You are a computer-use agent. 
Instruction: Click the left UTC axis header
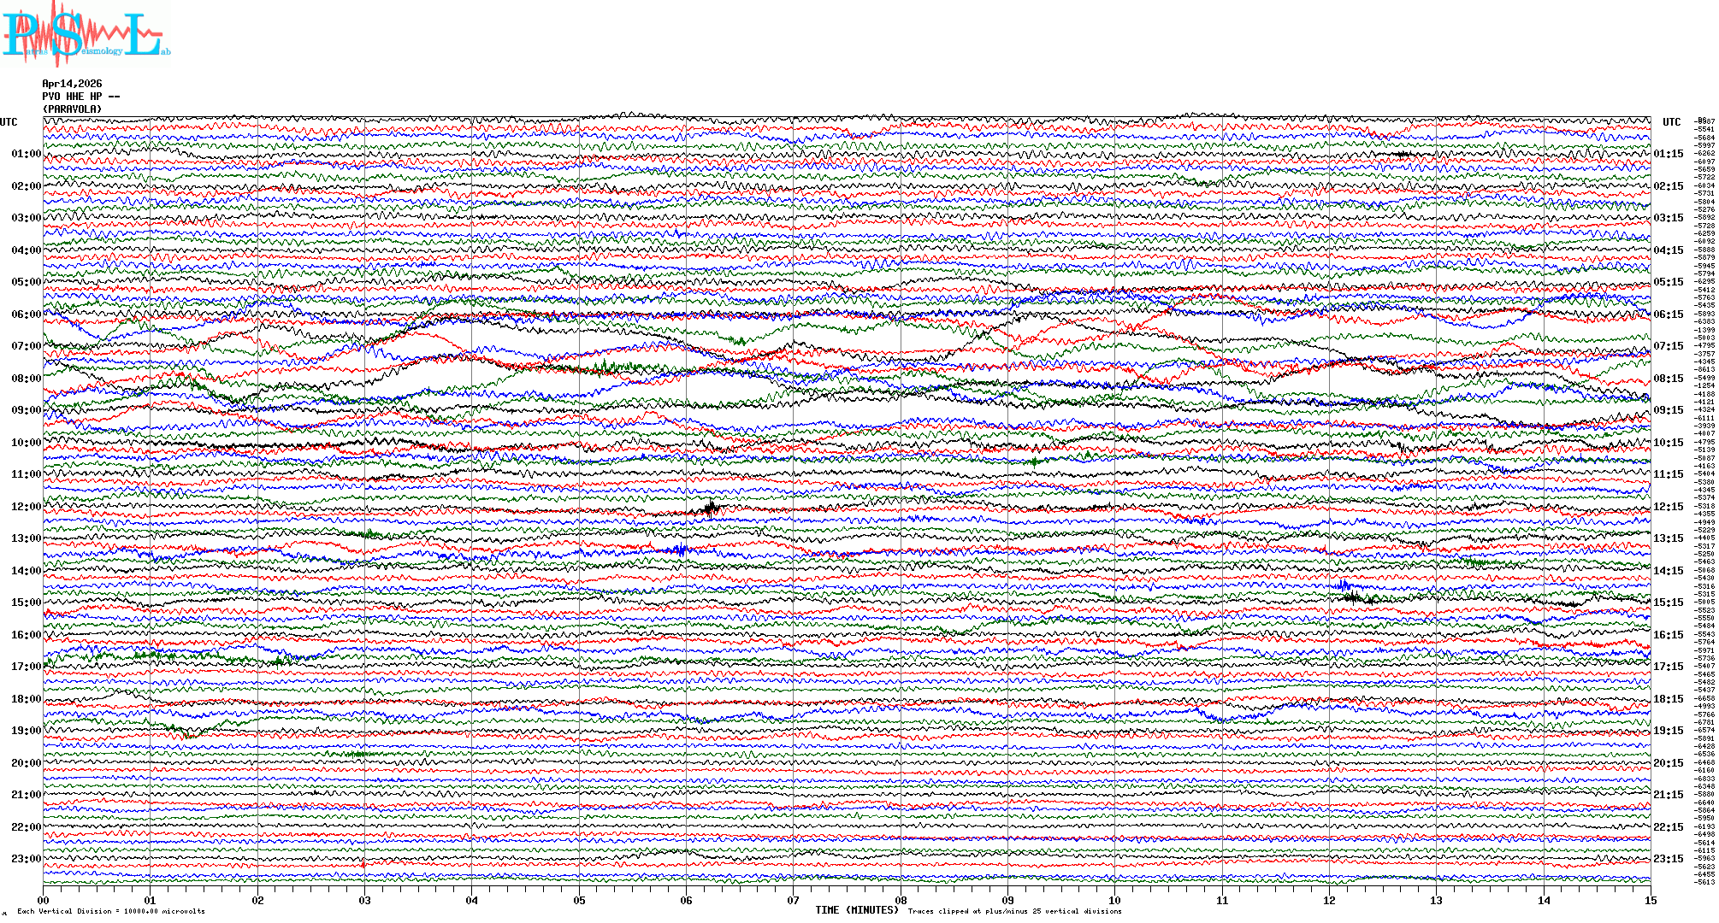click(9, 122)
